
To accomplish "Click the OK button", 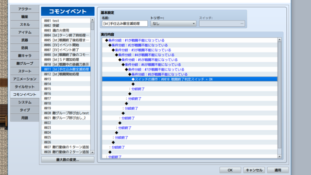I will (230, 170).
